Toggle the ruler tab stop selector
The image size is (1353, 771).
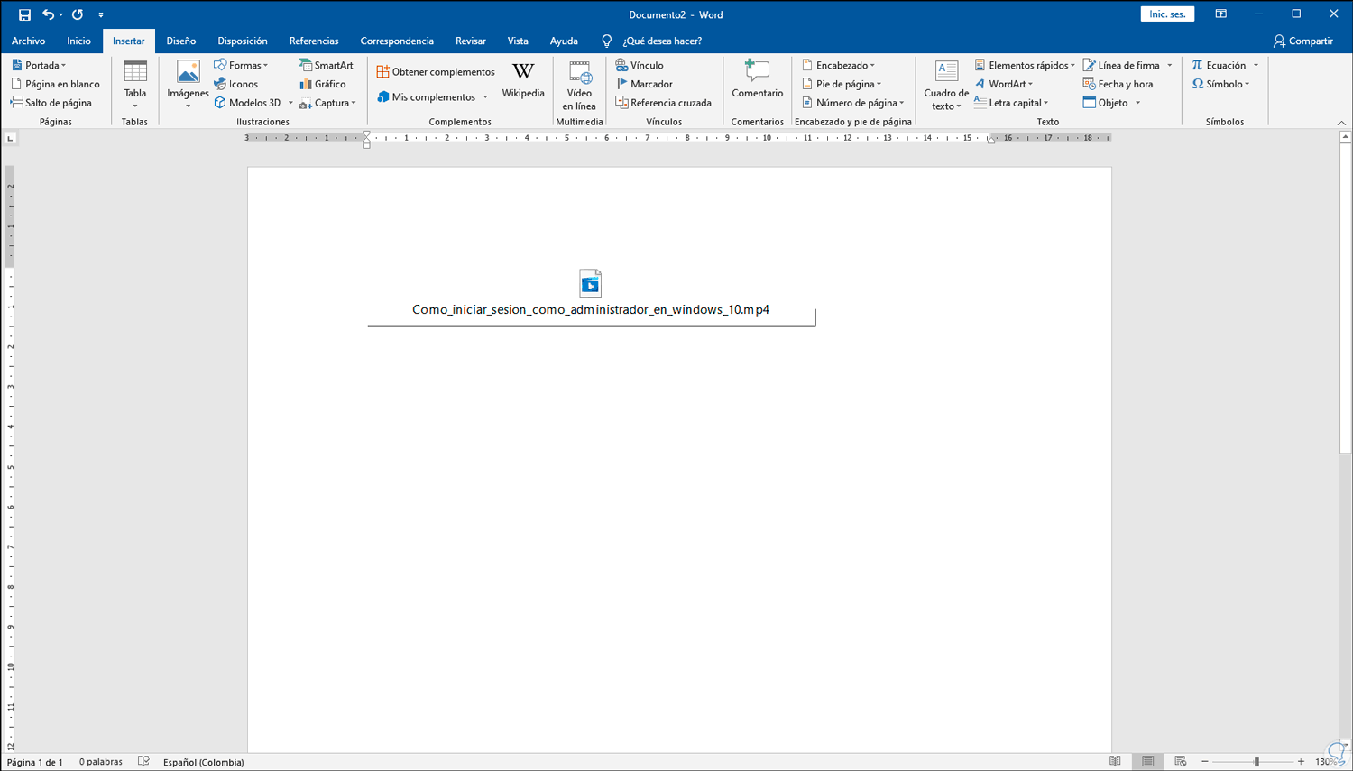pos(10,138)
